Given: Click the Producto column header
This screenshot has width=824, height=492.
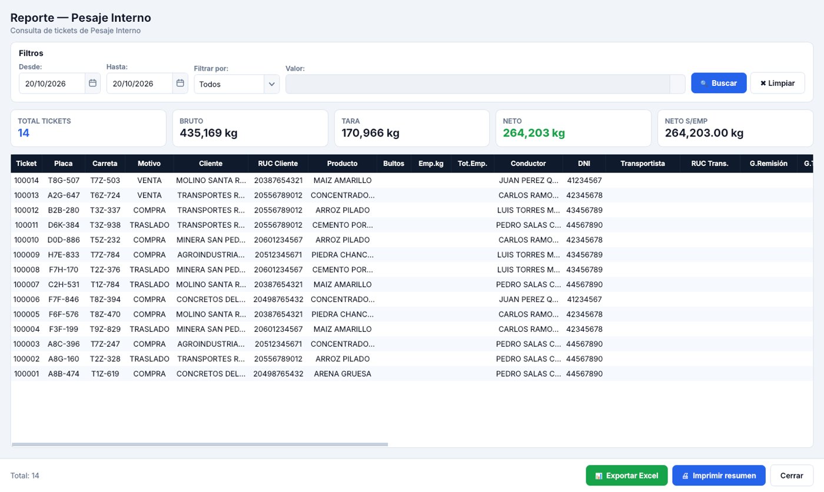Looking at the screenshot, I should 343,164.
